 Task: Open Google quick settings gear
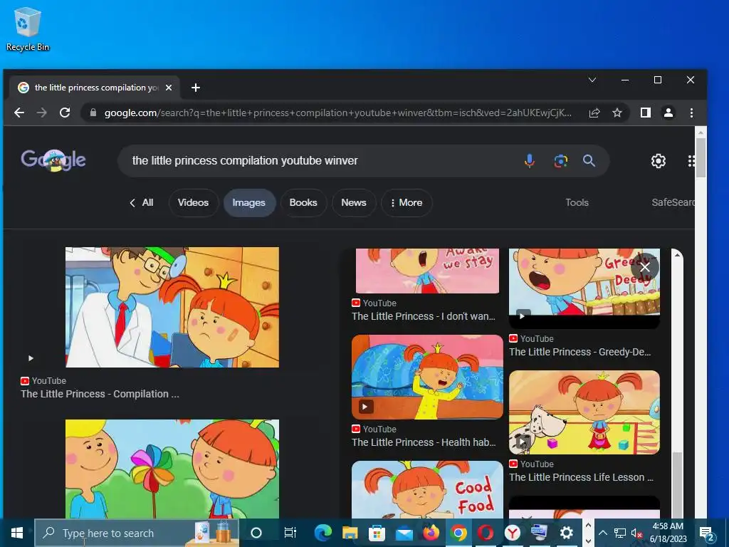tap(659, 161)
